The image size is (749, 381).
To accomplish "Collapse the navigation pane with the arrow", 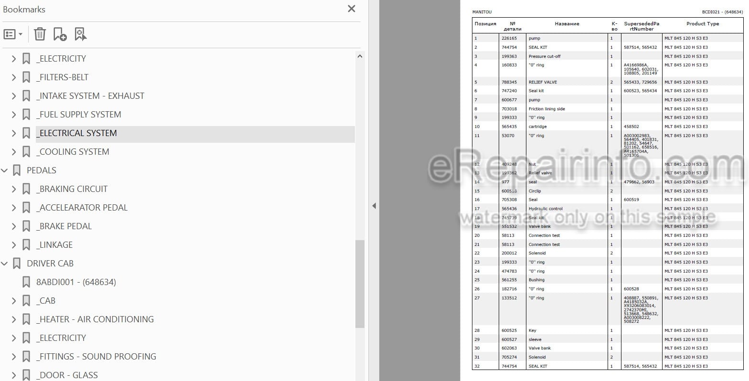I will pyautogui.click(x=374, y=206).
